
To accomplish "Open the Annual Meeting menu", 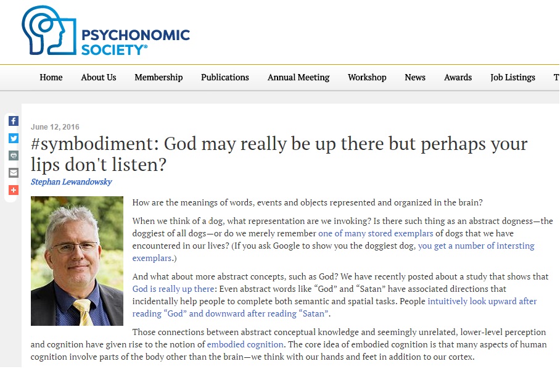I will click(299, 78).
